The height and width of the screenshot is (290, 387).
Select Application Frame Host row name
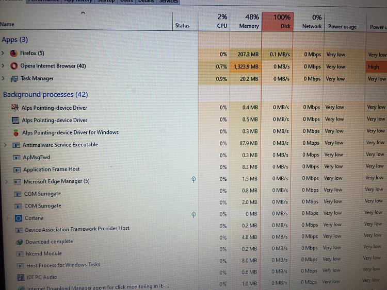[51, 169]
